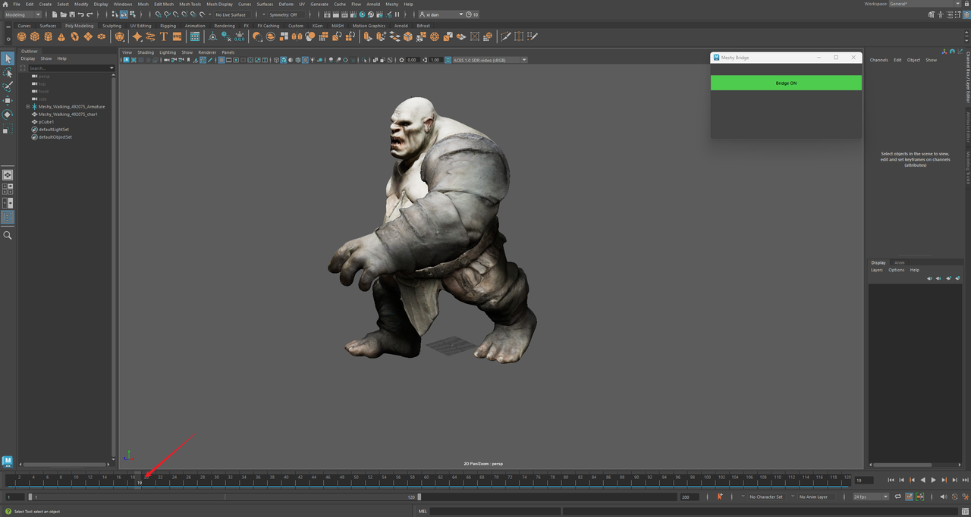971x517 pixels.
Task: Toggle four-view layout in sidebar
Action: pyautogui.click(x=8, y=189)
